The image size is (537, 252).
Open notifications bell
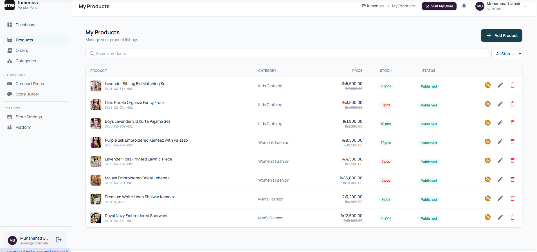(x=464, y=6)
